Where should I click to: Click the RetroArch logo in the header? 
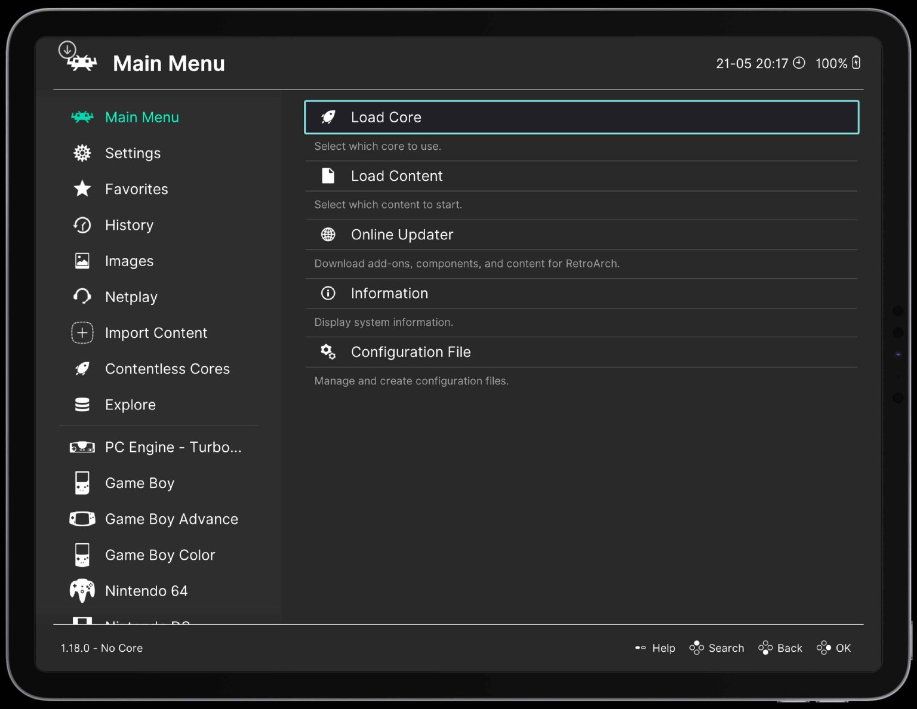(x=82, y=63)
